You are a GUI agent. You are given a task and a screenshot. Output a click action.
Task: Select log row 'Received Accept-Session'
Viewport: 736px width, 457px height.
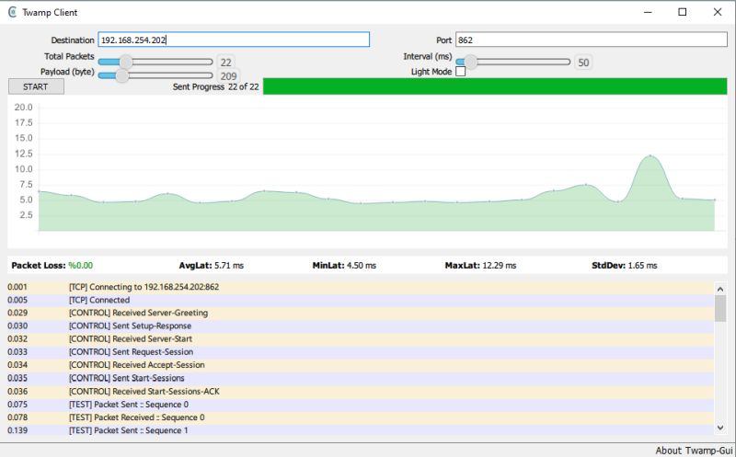(x=361, y=365)
